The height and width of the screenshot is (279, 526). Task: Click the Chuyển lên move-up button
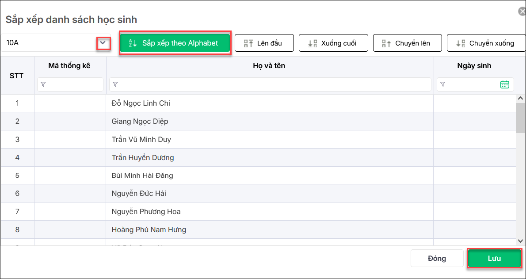tap(407, 43)
